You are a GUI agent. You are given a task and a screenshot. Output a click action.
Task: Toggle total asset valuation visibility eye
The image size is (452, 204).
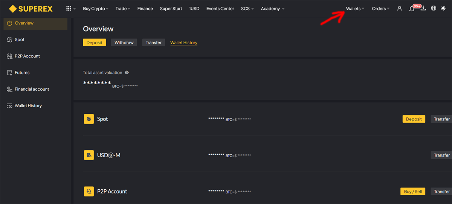(127, 73)
